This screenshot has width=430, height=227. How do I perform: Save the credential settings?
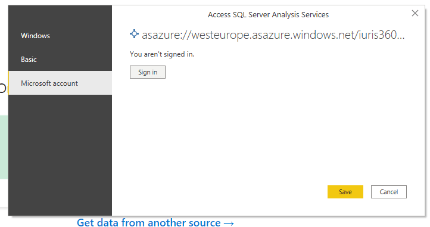click(345, 192)
